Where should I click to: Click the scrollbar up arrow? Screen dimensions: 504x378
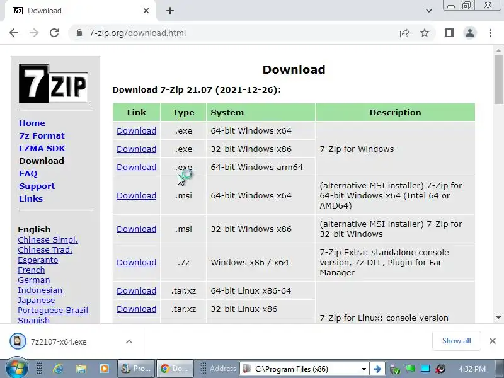tap(498, 50)
